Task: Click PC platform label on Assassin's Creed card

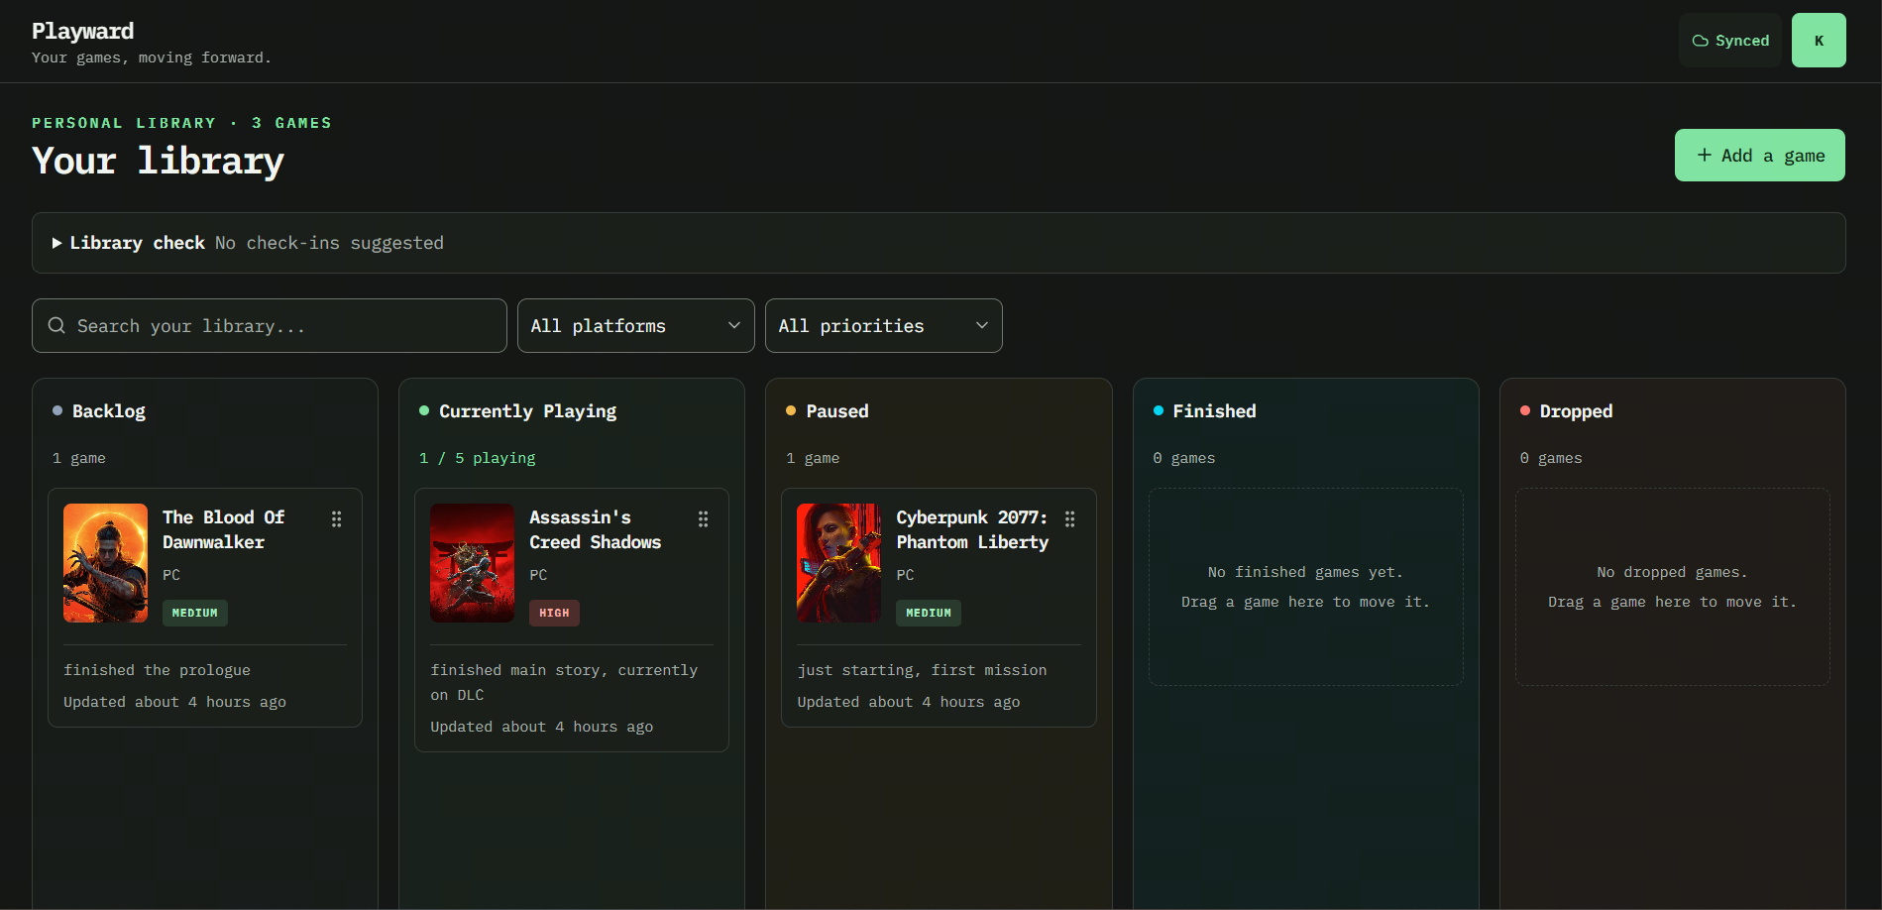Action: tap(538, 575)
